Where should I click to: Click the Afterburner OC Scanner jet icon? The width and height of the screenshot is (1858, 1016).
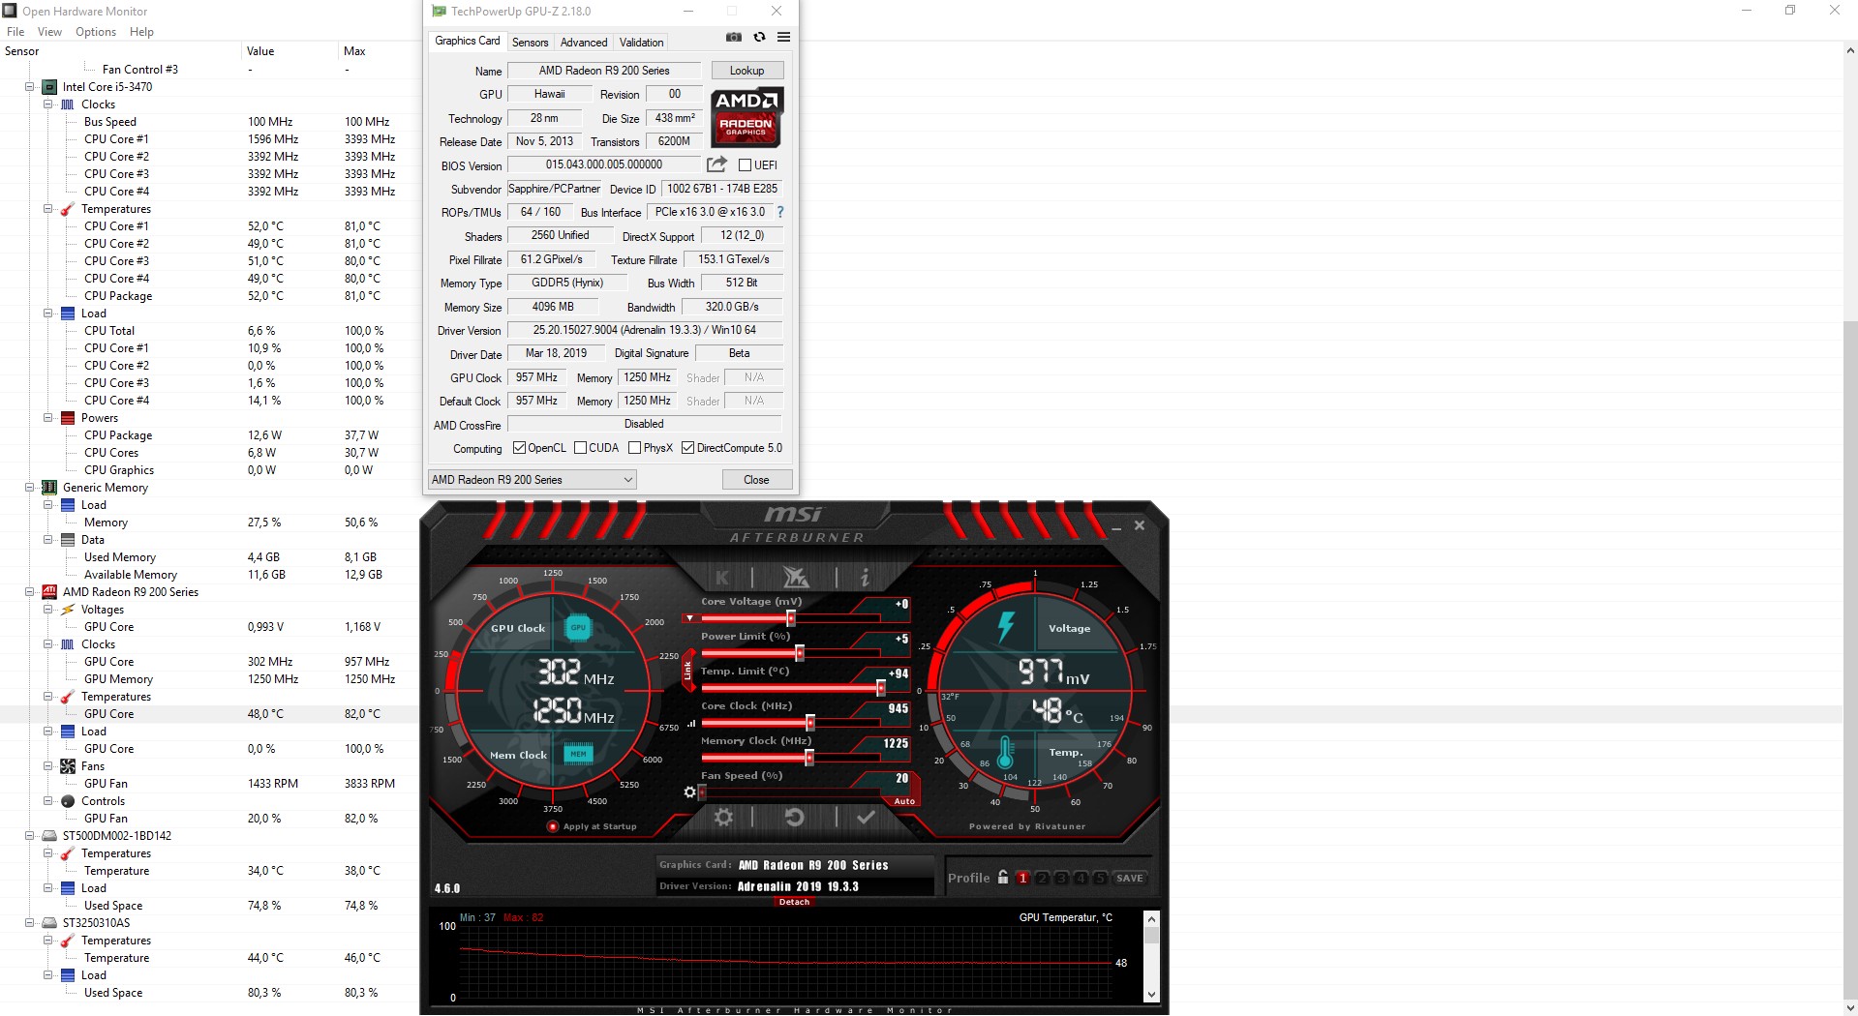(x=795, y=578)
